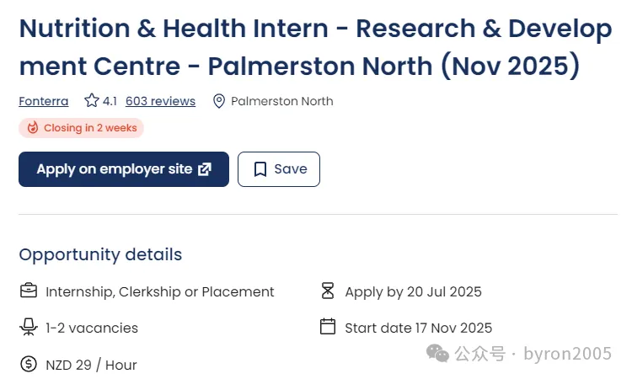The image size is (632, 379).
Task: Open the 603 reviews link
Action: [x=160, y=101]
